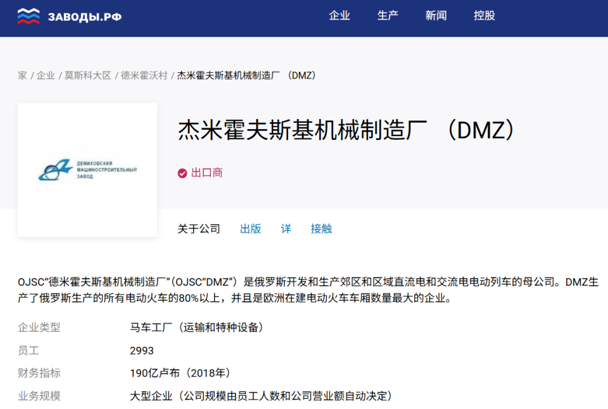Screen dimensions: 608x409
Task: Go to the 家 breadcrumb link
Action: pyautogui.click(x=23, y=75)
